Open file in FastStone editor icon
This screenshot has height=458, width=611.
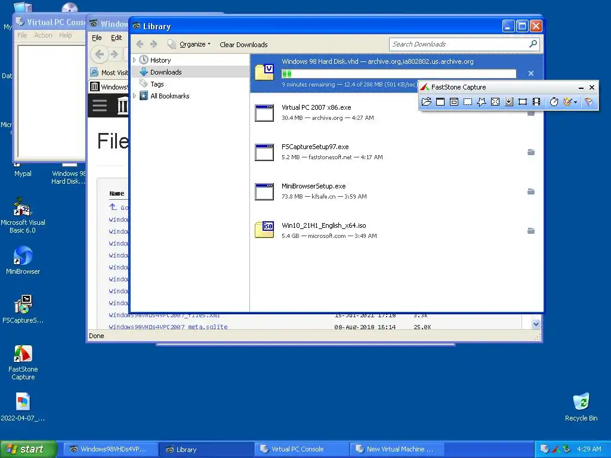(x=426, y=101)
